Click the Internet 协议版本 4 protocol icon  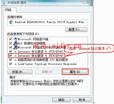[16, 56]
